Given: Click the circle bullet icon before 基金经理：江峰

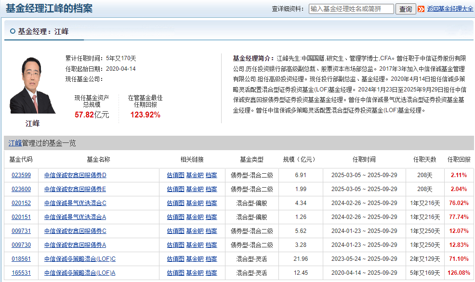Looking at the screenshot, I should tap(13, 31).
